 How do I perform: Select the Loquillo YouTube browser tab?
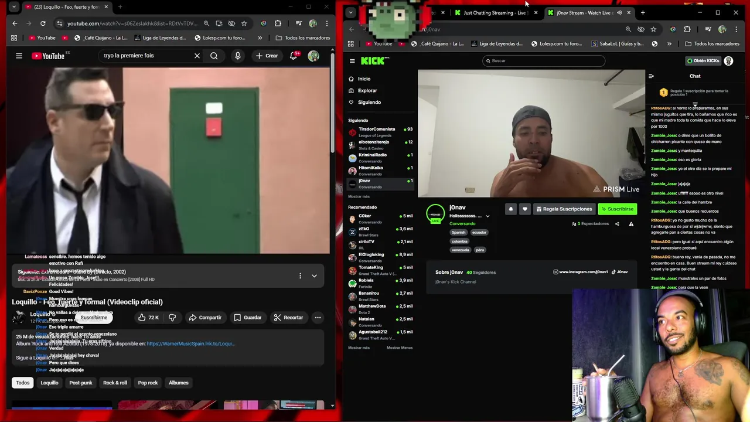click(66, 7)
